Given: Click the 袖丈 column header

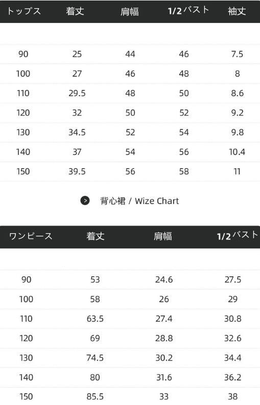Looking at the screenshot, I should coord(237,11).
